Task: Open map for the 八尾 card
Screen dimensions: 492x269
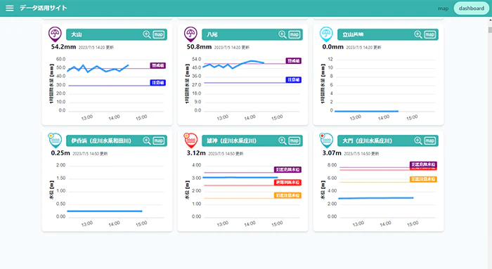Action: [x=294, y=34]
